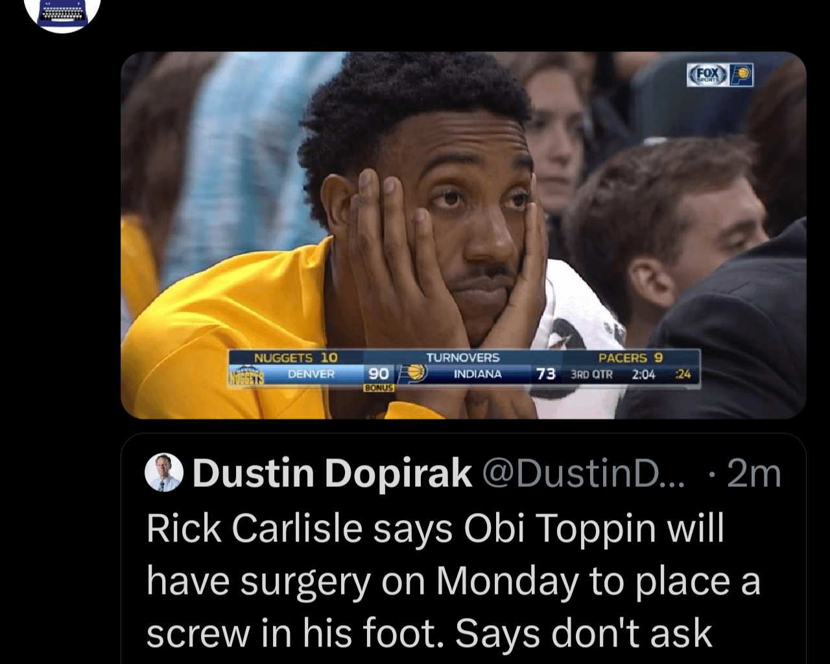This screenshot has width=830, height=664.
Task: Click the TURNOVERS stat label
Action: click(x=462, y=358)
